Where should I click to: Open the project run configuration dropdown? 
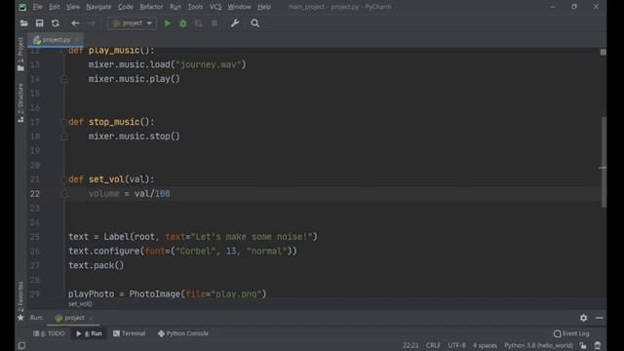tap(133, 23)
